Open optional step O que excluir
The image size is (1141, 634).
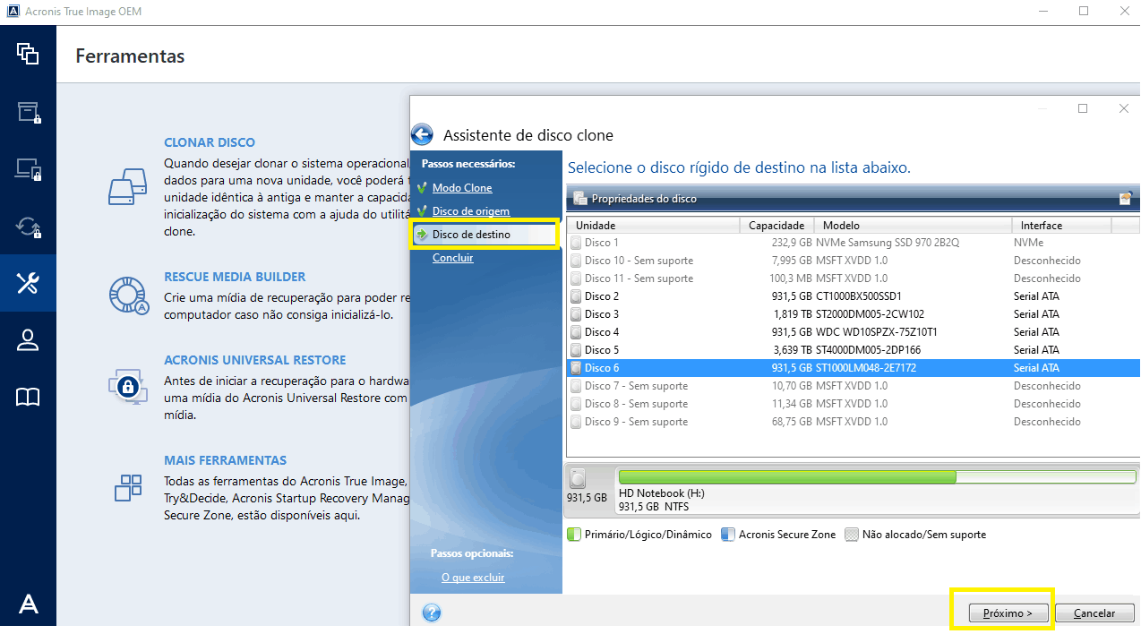tap(473, 578)
